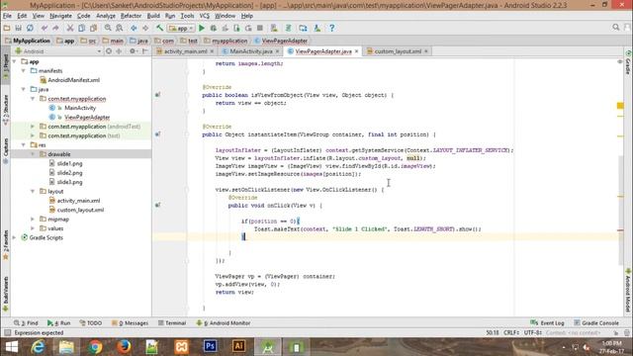Screen dimensions: 633x356
Task: Click the CRLF line separator in status bar
Action: pyautogui.click(x=511, y=332)
